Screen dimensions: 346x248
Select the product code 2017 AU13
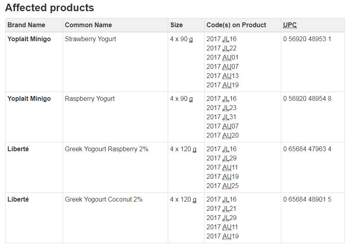point(222,76)
